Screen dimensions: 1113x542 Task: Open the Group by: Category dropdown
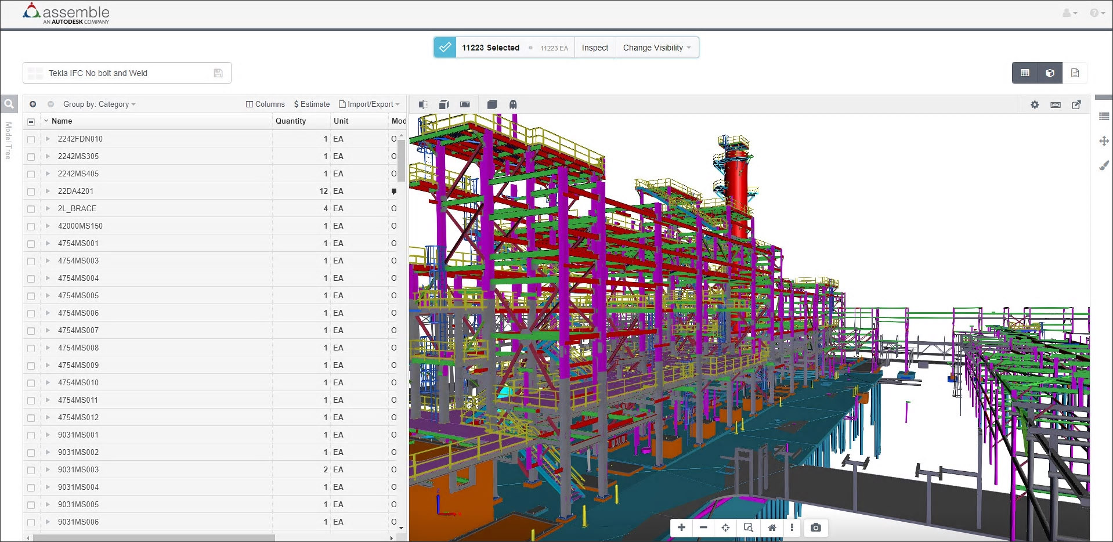tap(99, 104)
